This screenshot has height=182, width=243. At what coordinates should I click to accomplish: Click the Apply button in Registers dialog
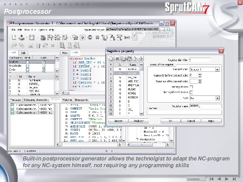coord(212,121)
